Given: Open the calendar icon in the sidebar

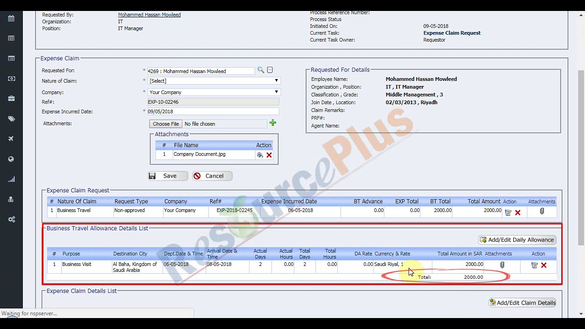Looking at the screenshot, I should 11,18.
